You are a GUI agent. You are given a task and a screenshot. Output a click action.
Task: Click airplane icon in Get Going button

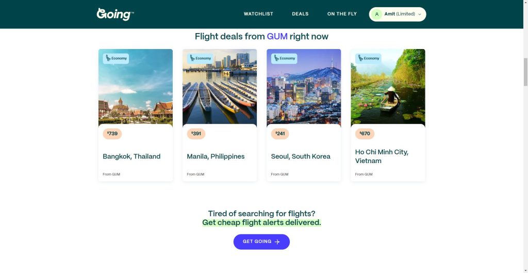tap(277, 242)
